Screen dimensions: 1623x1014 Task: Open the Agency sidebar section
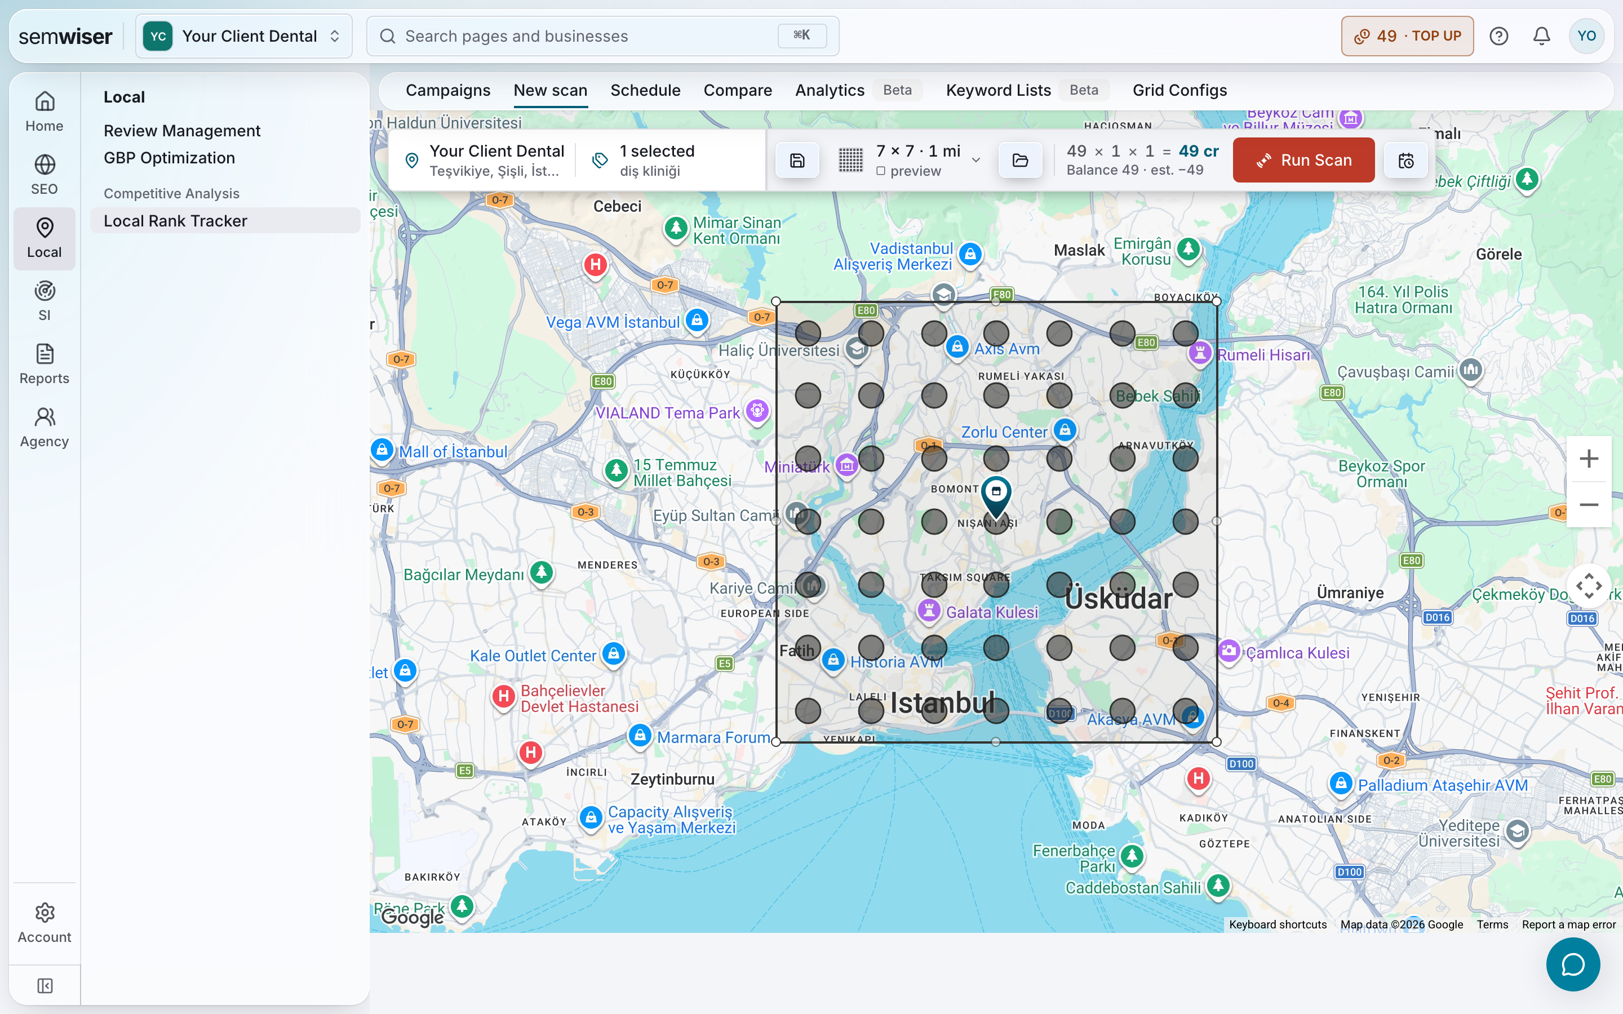click(45, 427)
